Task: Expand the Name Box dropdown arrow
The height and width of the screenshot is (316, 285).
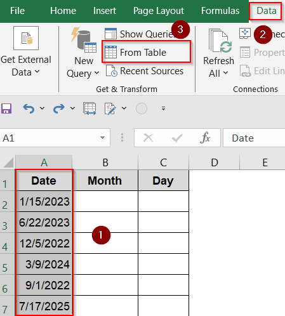Action: 102,138
